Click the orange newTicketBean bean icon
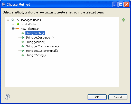The height and width of the screenshot is (104, 131). [18, 28]
